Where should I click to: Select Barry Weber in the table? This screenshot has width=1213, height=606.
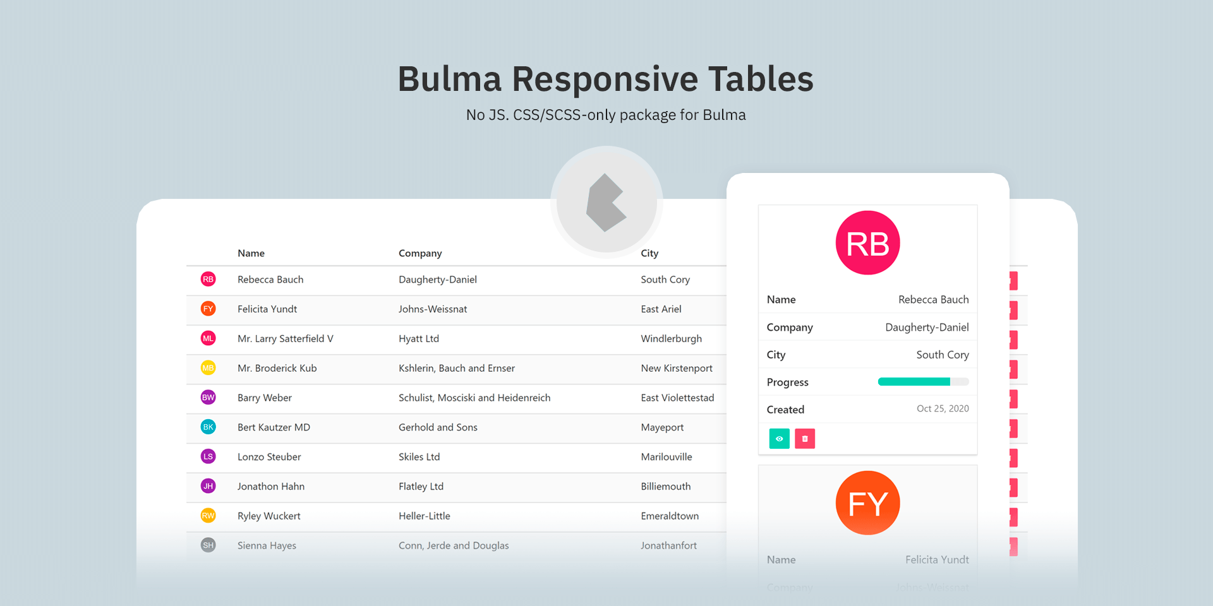[x=265, y=398]
